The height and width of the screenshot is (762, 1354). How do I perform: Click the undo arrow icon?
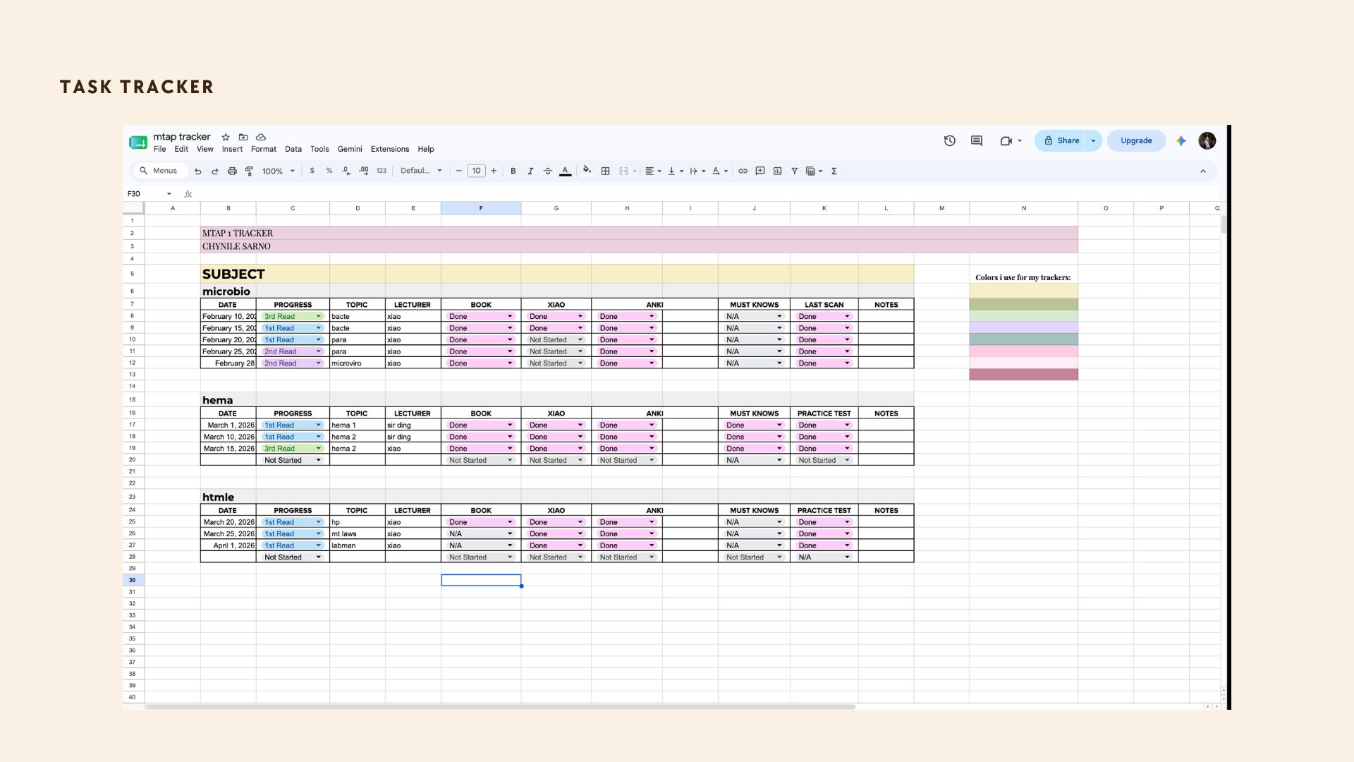(198, 171)
